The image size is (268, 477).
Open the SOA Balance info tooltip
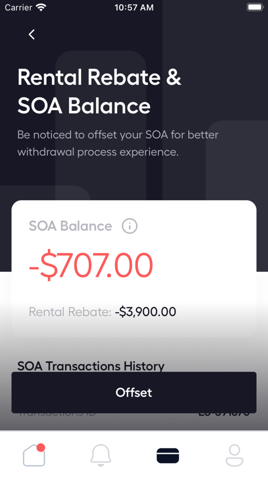pyautogui.click(x=129, y=226)
